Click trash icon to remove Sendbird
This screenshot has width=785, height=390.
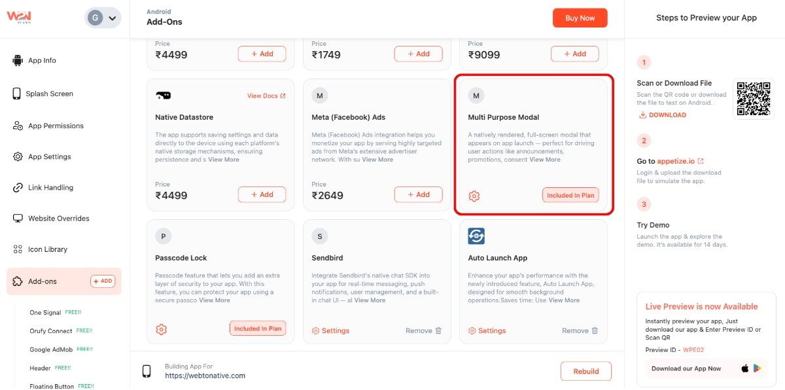[x=438, y=331]
